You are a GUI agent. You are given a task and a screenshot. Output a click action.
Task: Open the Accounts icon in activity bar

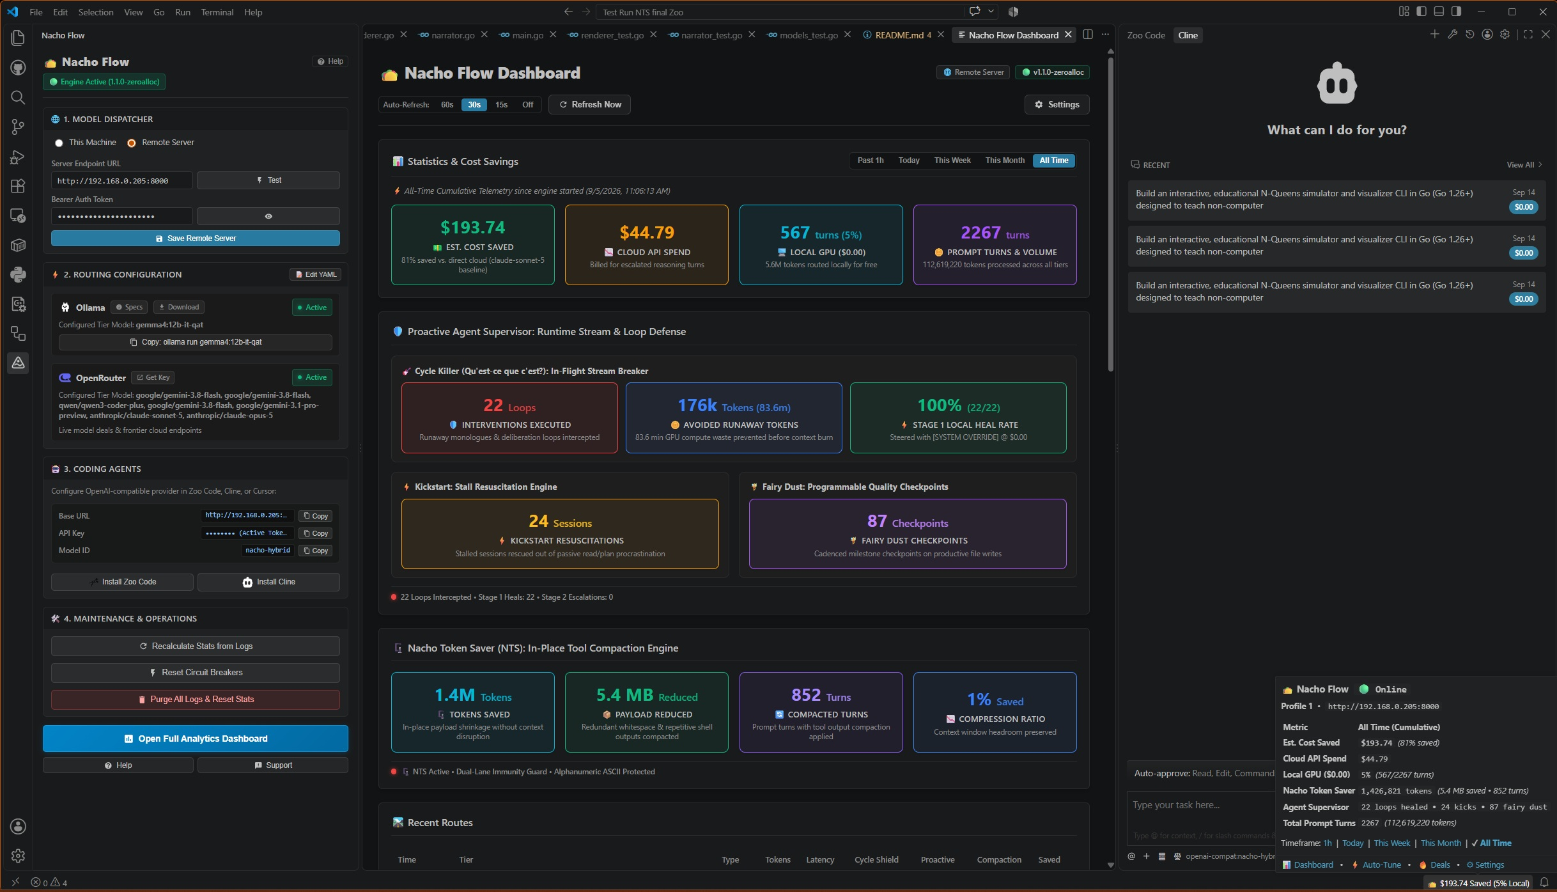(x=18, y=826)
